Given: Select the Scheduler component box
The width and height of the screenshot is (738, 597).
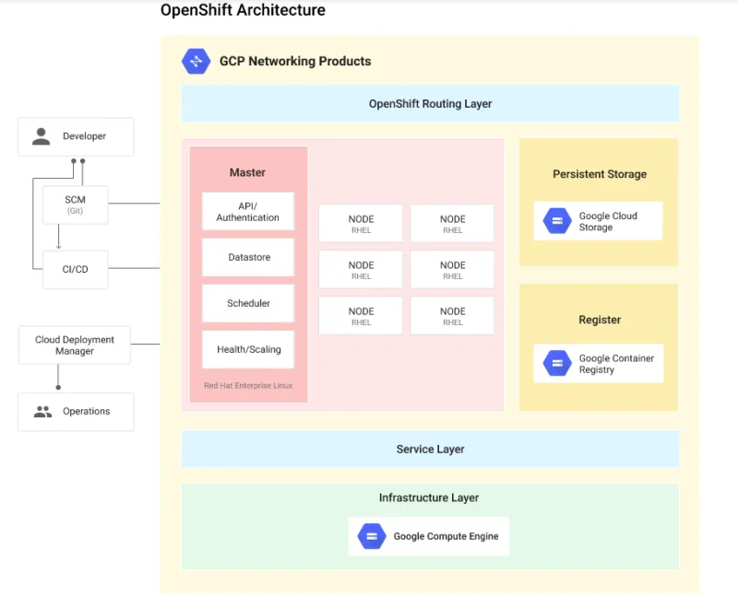Looking at the screenshot, I should (x=248, y=303).
